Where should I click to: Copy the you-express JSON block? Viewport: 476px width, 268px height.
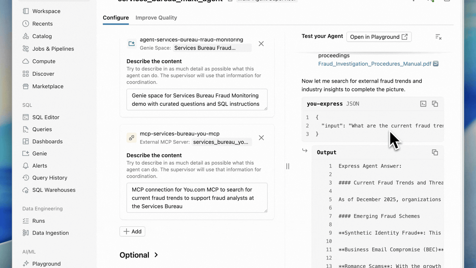[x=435, y=104]
